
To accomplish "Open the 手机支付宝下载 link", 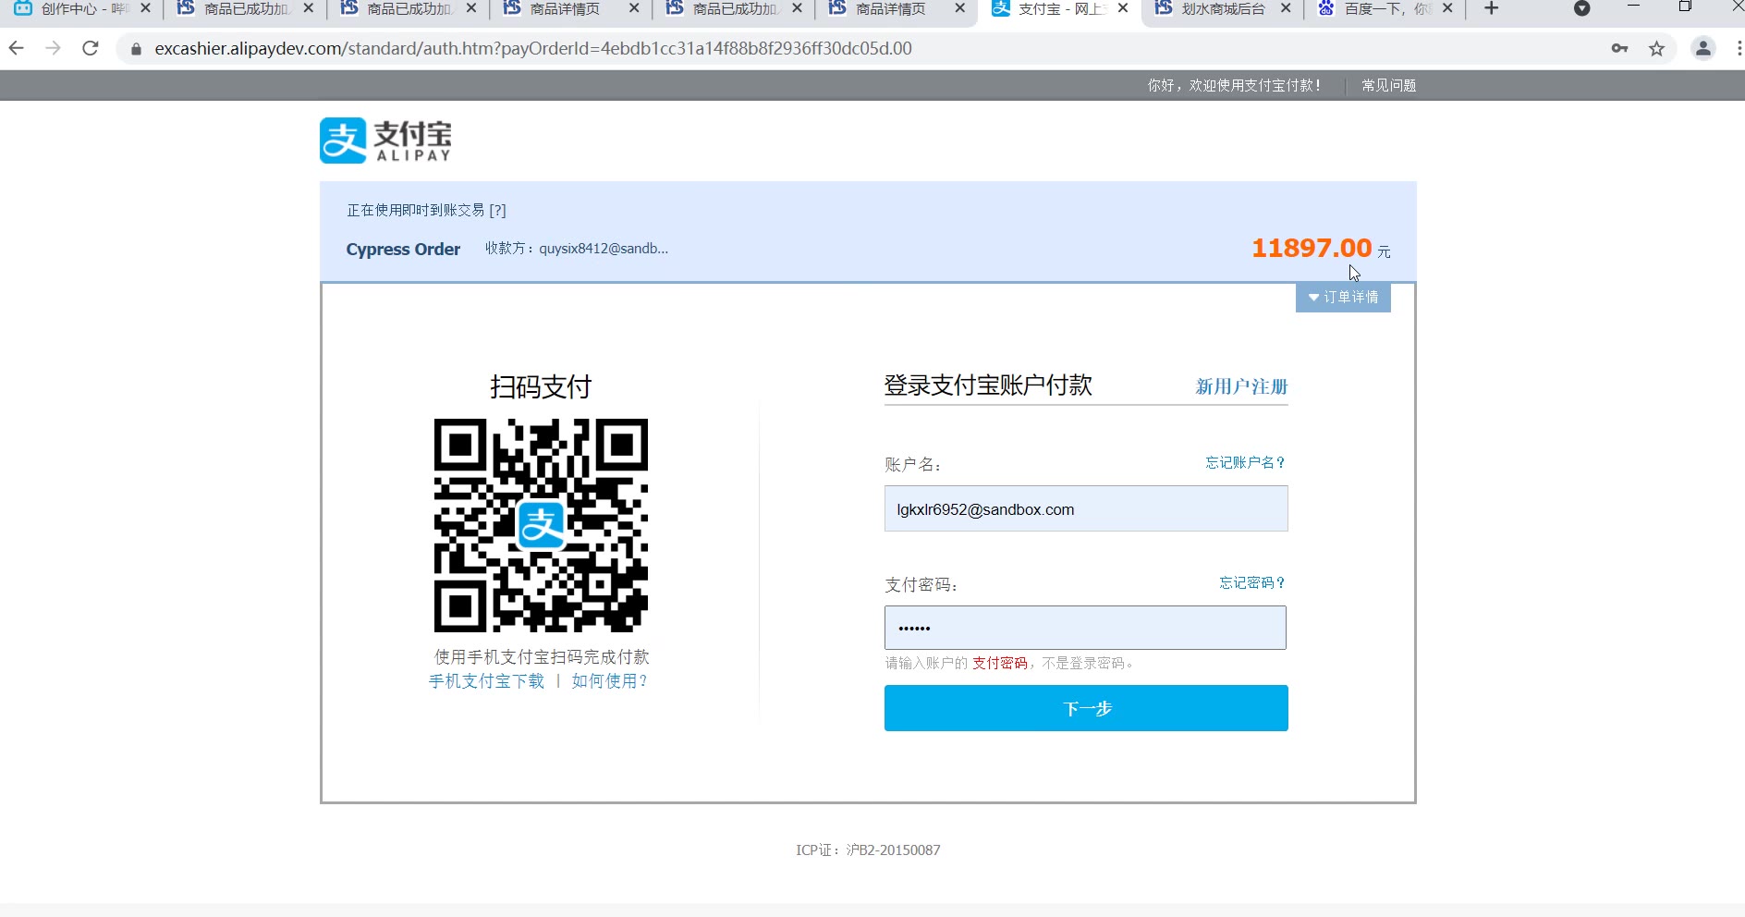I will tap(486, 681).
